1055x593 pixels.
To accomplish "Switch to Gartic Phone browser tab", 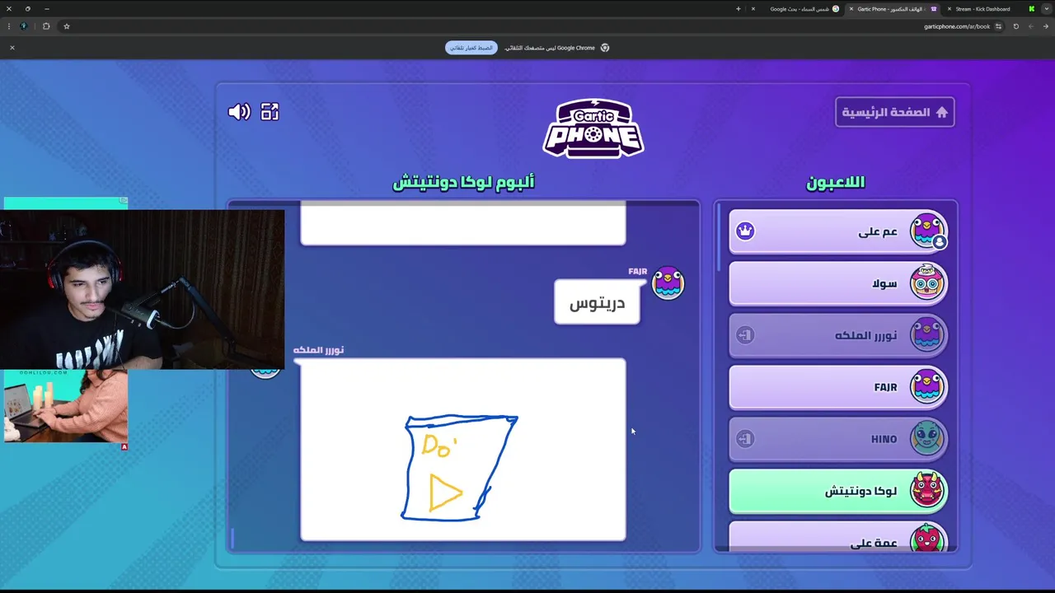I will click(x=894, y=9).
